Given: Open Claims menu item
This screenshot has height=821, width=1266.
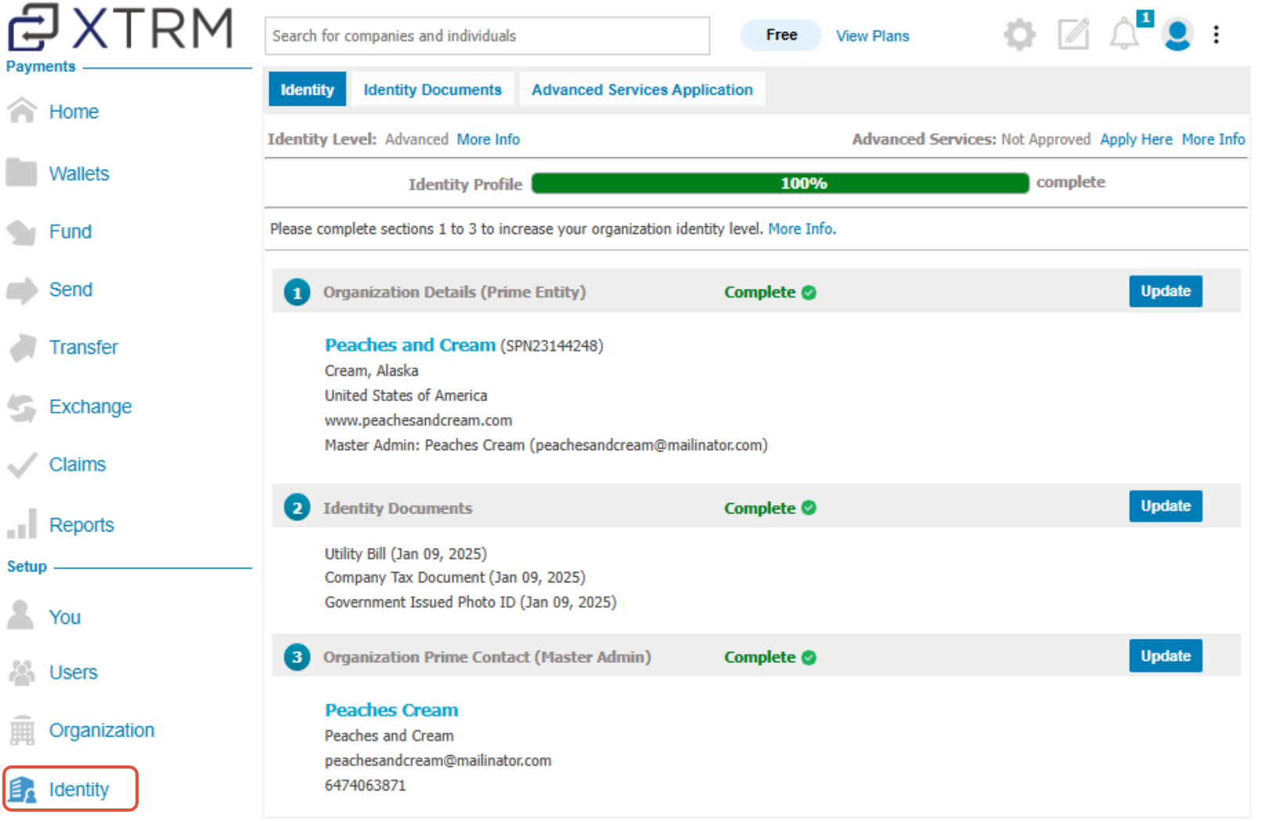Looking at the screenshot, I should [78, 465].
